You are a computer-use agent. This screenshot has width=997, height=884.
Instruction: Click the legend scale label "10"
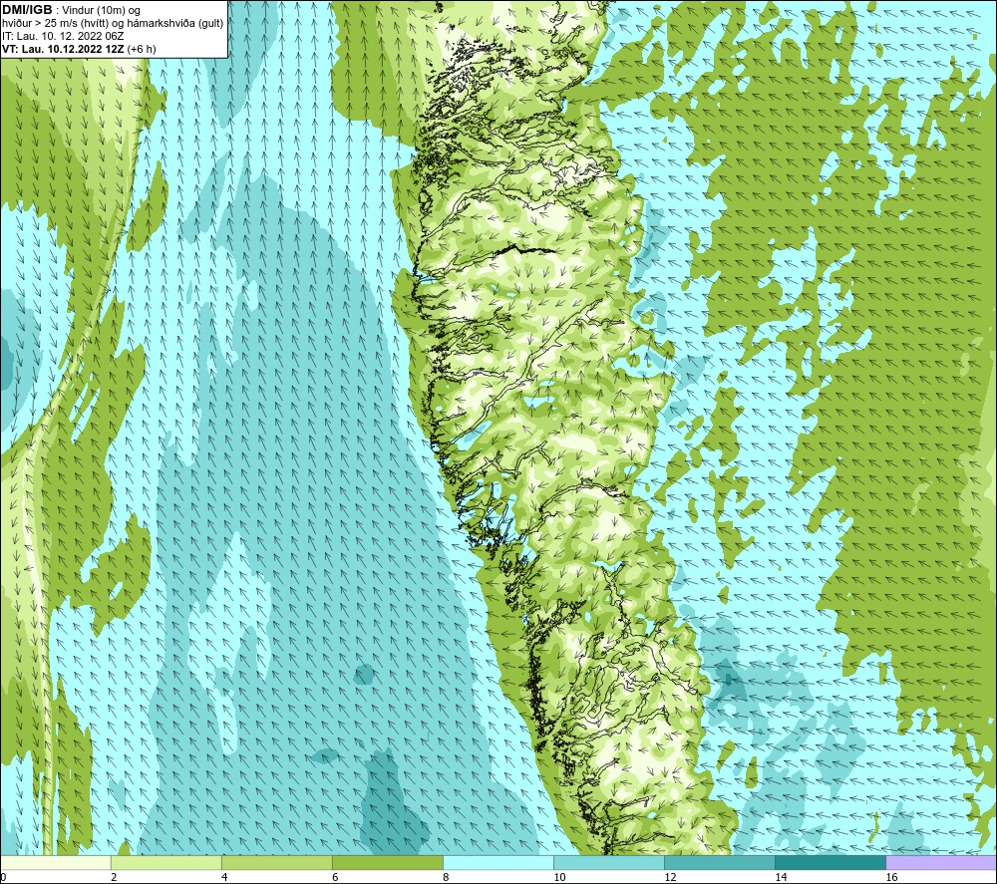559,877
